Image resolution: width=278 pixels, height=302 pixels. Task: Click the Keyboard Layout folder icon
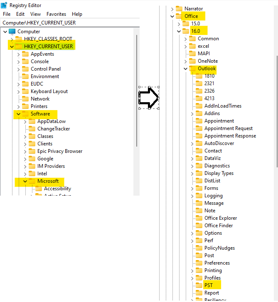coord(25,91)
